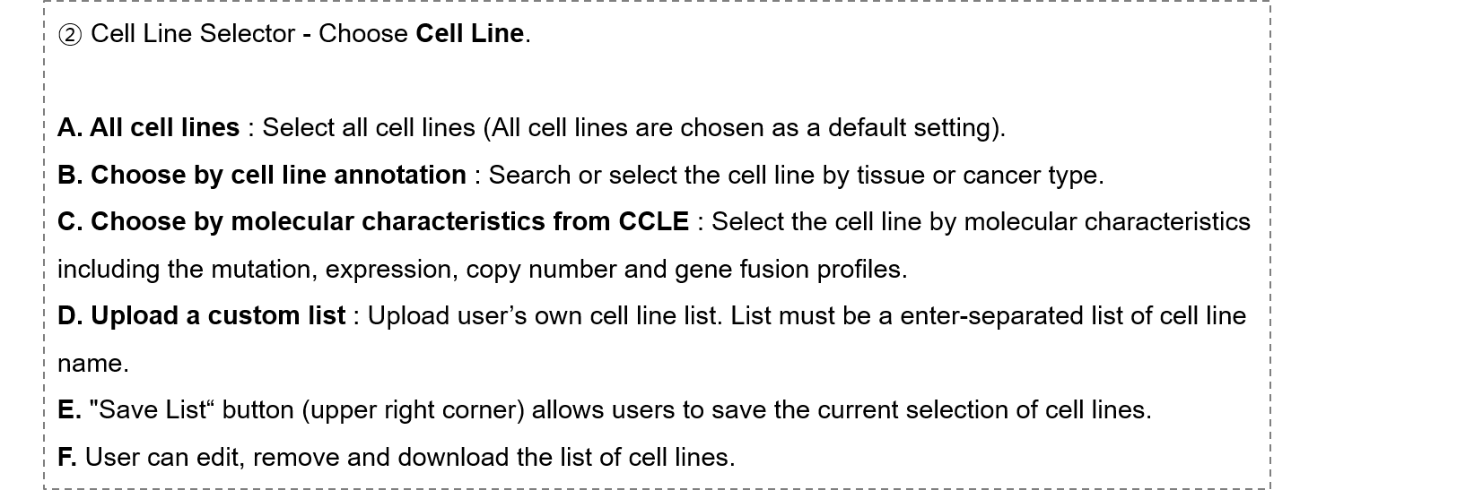Click bold 'D. Upload a custom list' label
This screenshot has width=1483, height=490.
tap(202, 316)
